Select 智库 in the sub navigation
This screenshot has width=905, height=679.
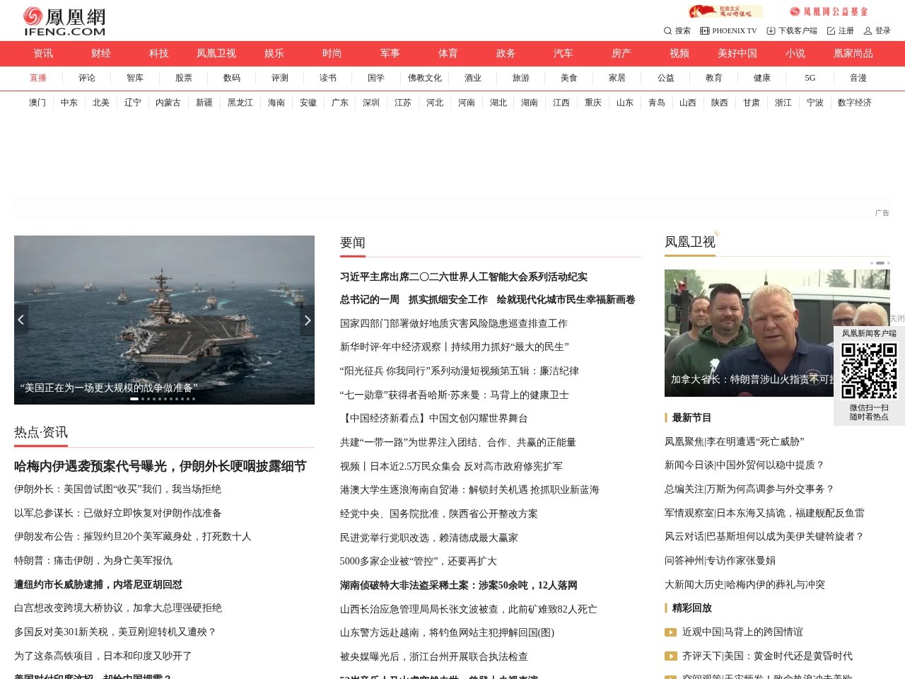click(135, 79)
